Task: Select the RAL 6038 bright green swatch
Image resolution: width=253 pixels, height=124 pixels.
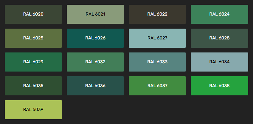Action: coord(219,86)
